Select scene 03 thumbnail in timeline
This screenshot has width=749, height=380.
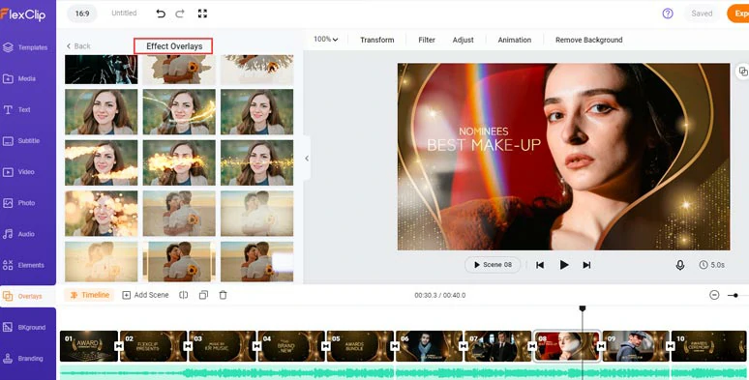point(223,346)
